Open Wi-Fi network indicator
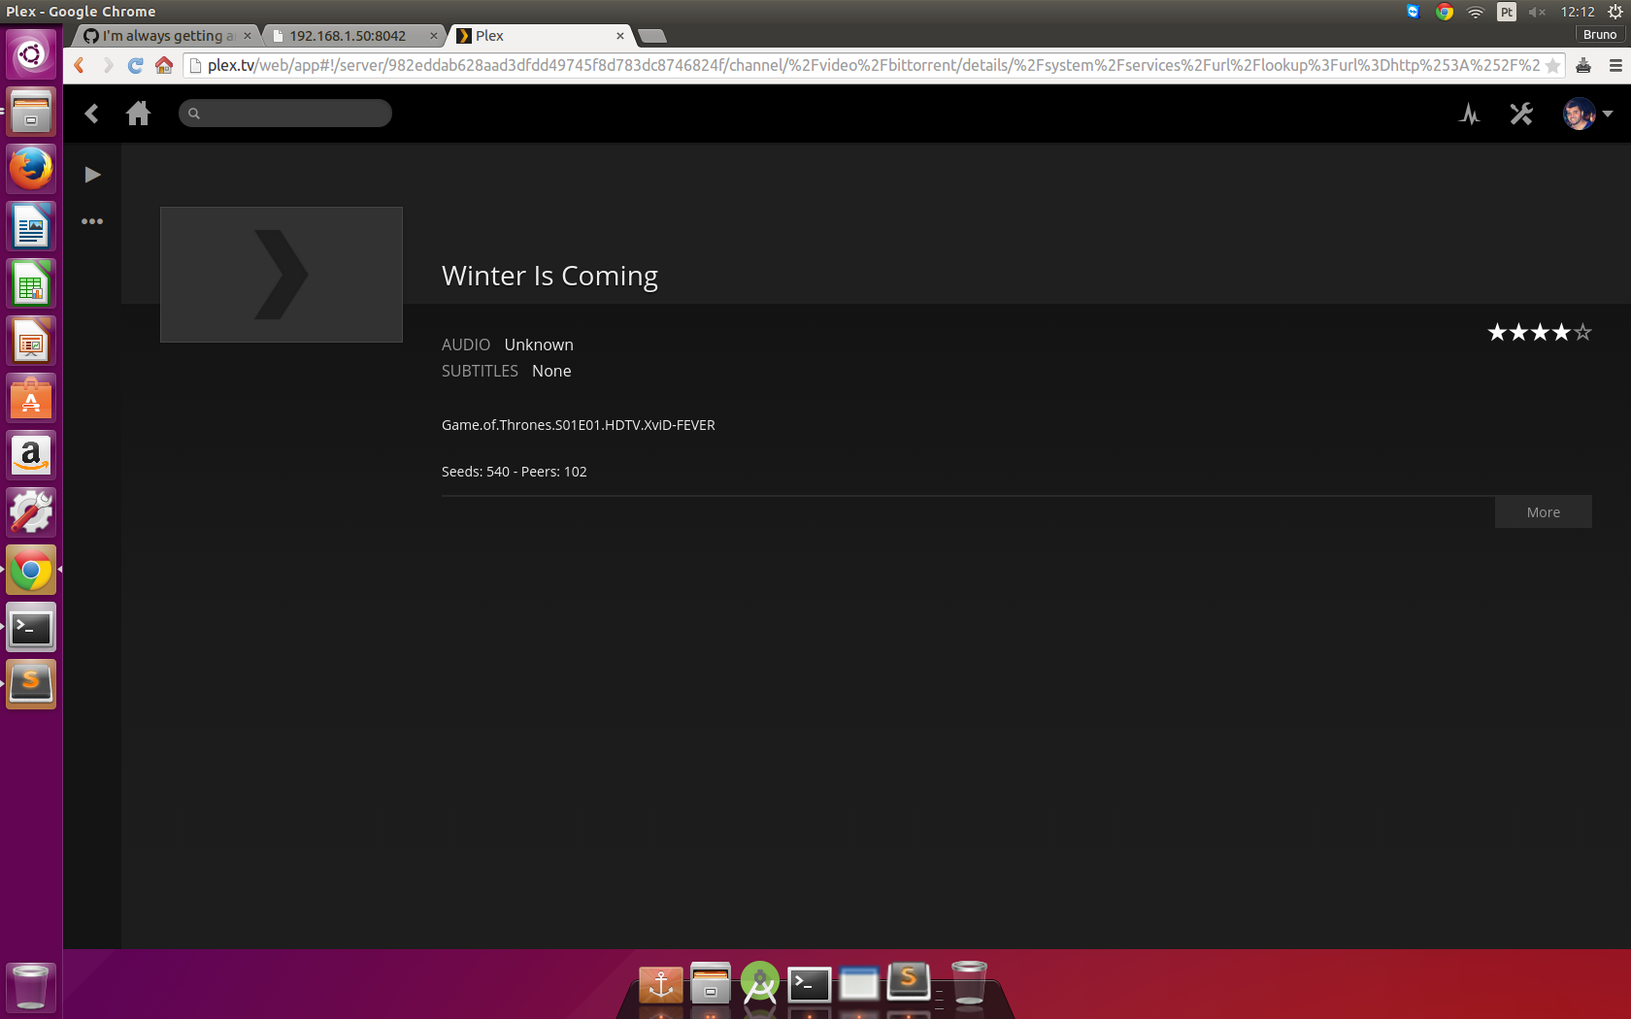This screenshot has height=1019, width=1631. [1476, 12]
